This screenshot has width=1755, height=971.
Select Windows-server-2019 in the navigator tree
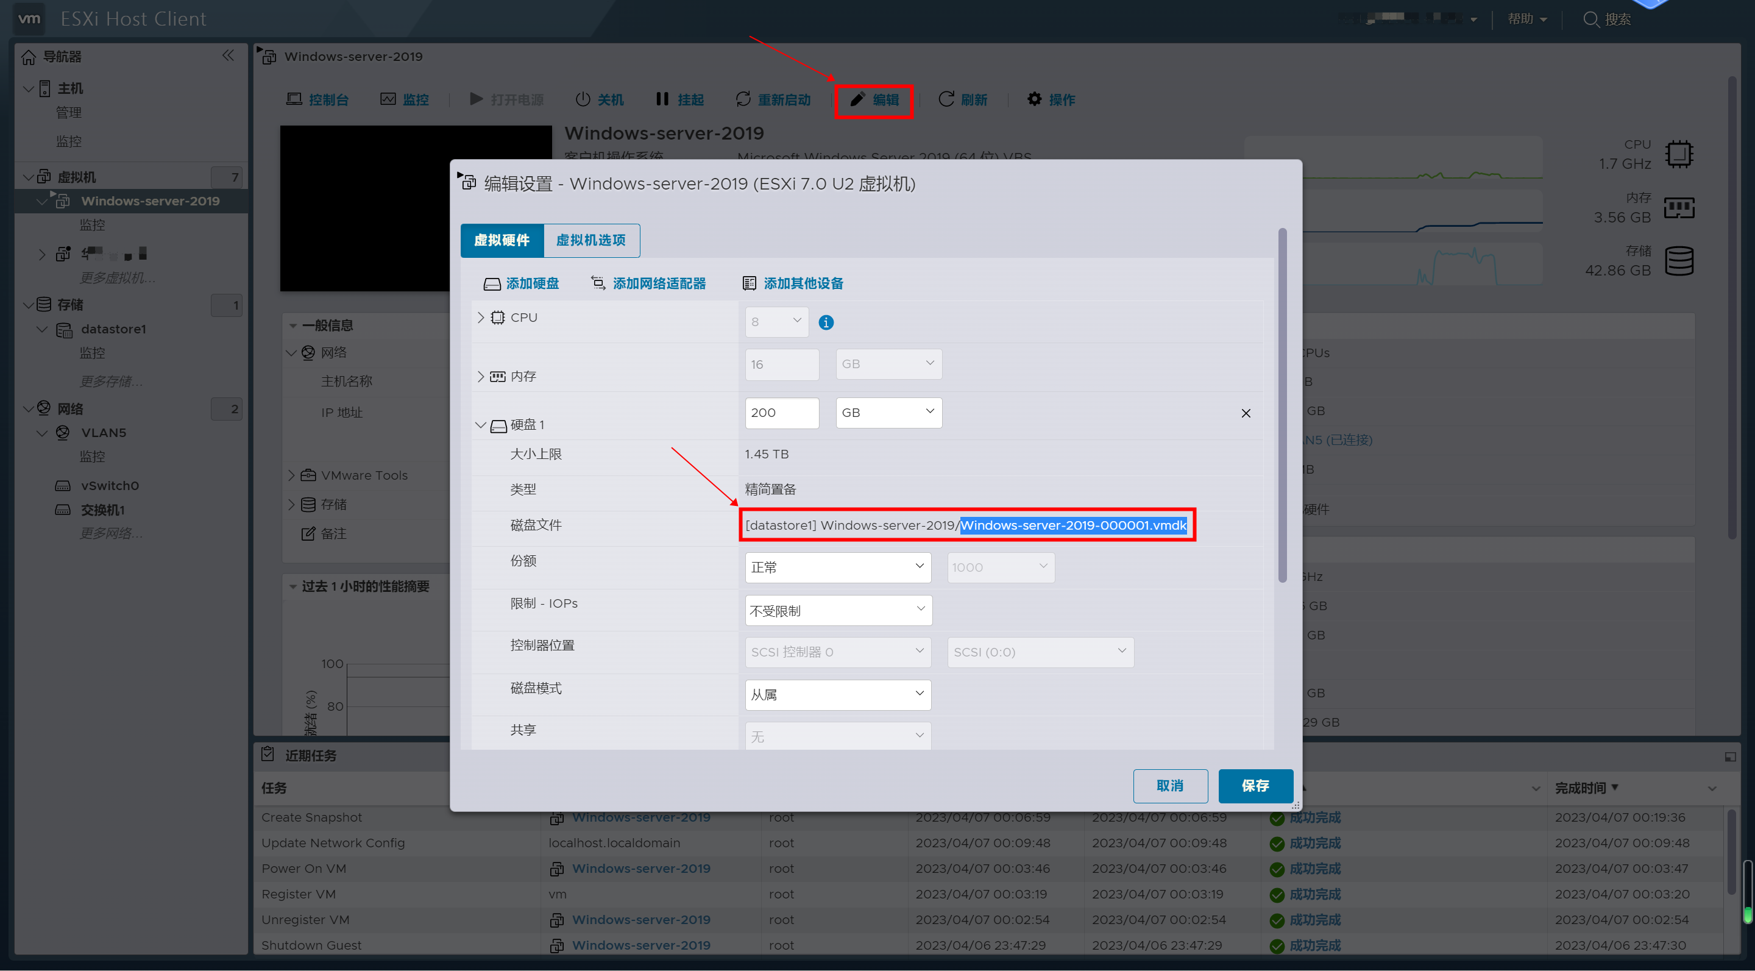[x=150, y=201]
